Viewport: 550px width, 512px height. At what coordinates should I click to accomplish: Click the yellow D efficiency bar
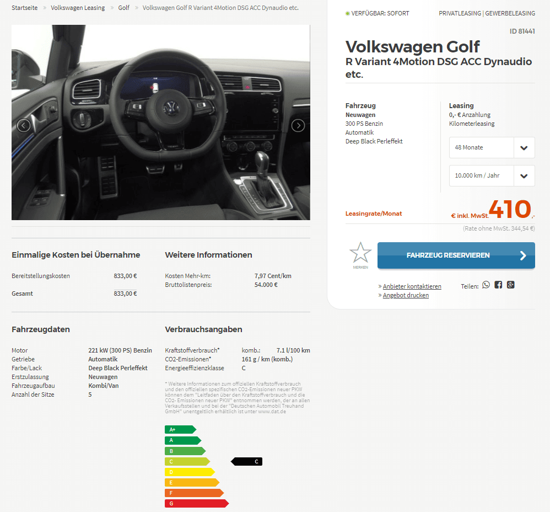[190, 472]
